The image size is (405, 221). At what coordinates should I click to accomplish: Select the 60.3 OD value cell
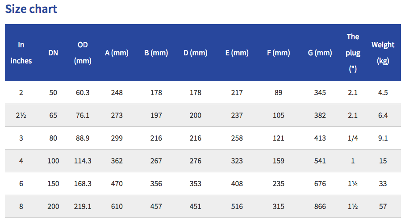tap(83, 92)
